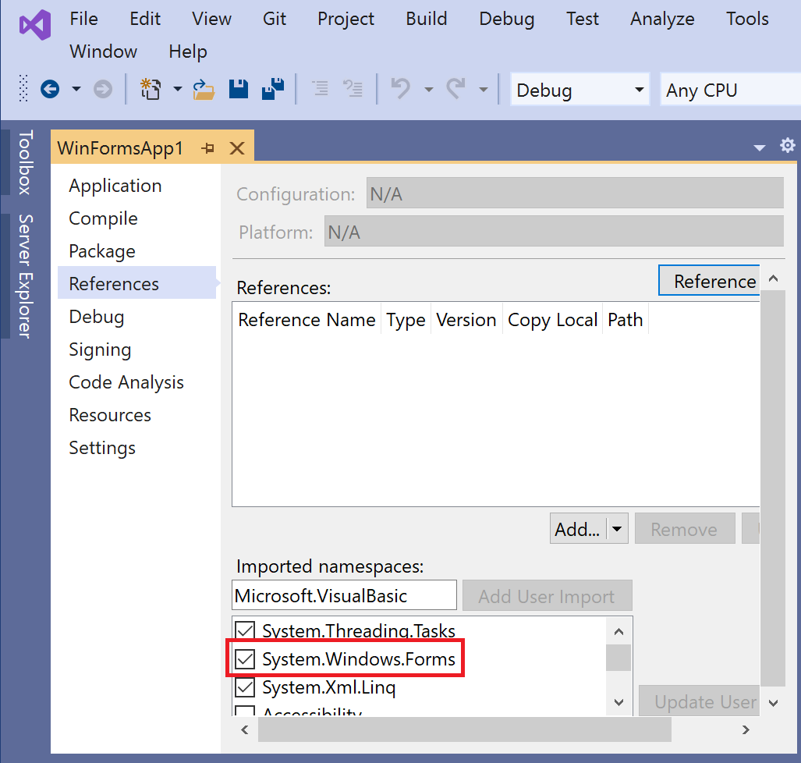
Task: Open the Debug menu
Action: pos(507,19)
